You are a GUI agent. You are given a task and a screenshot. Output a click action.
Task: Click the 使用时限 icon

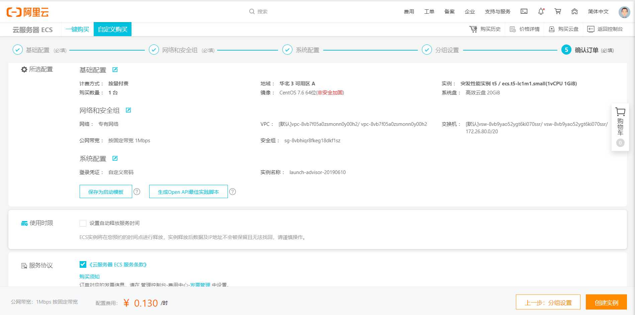tap(24, 223)
